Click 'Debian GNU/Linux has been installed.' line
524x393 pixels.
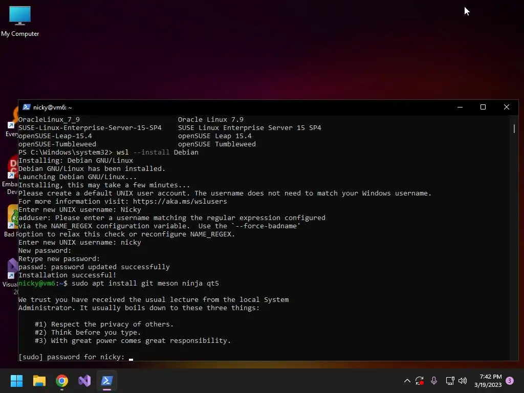pyautogui.click(x=92, y=169)
